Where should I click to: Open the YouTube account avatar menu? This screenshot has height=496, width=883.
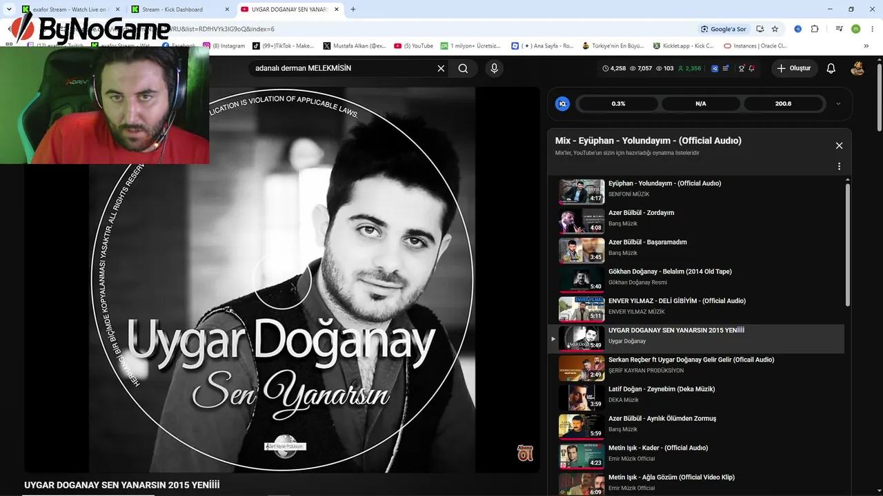point(857,68)
